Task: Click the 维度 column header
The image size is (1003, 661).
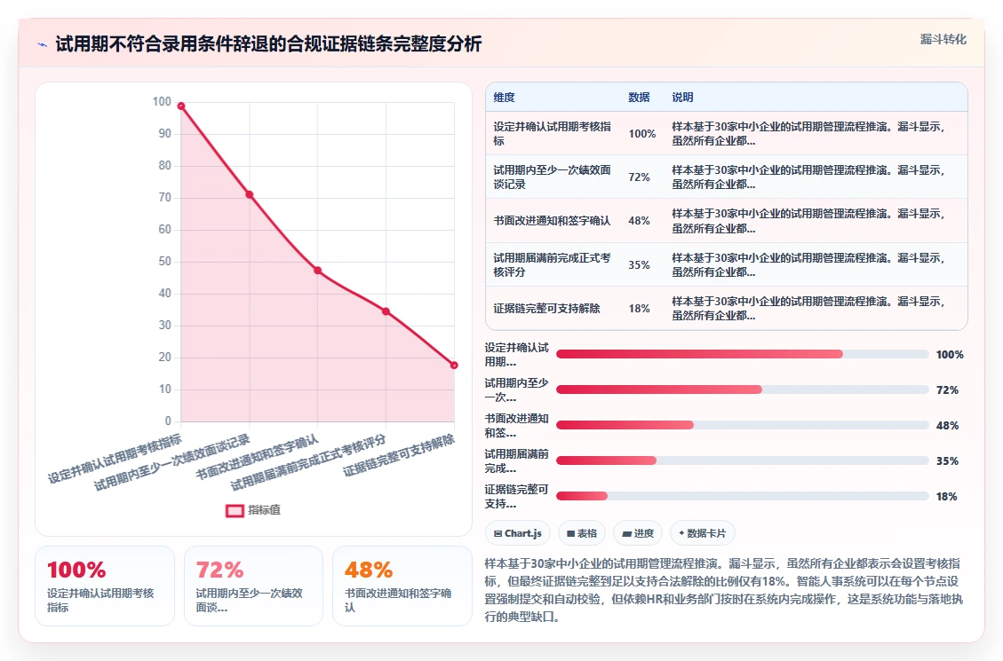Action: (x=504, y=97)
